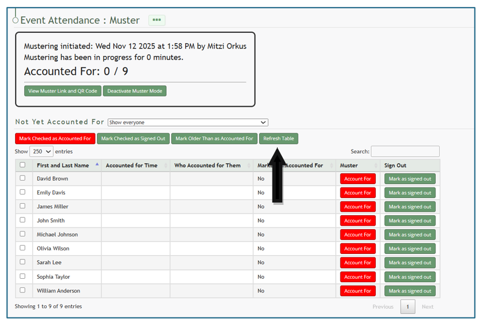Click the sort arrow on First and Last Name
The width and height of the screenshot is (479, 322).
[x=97, y=164]
